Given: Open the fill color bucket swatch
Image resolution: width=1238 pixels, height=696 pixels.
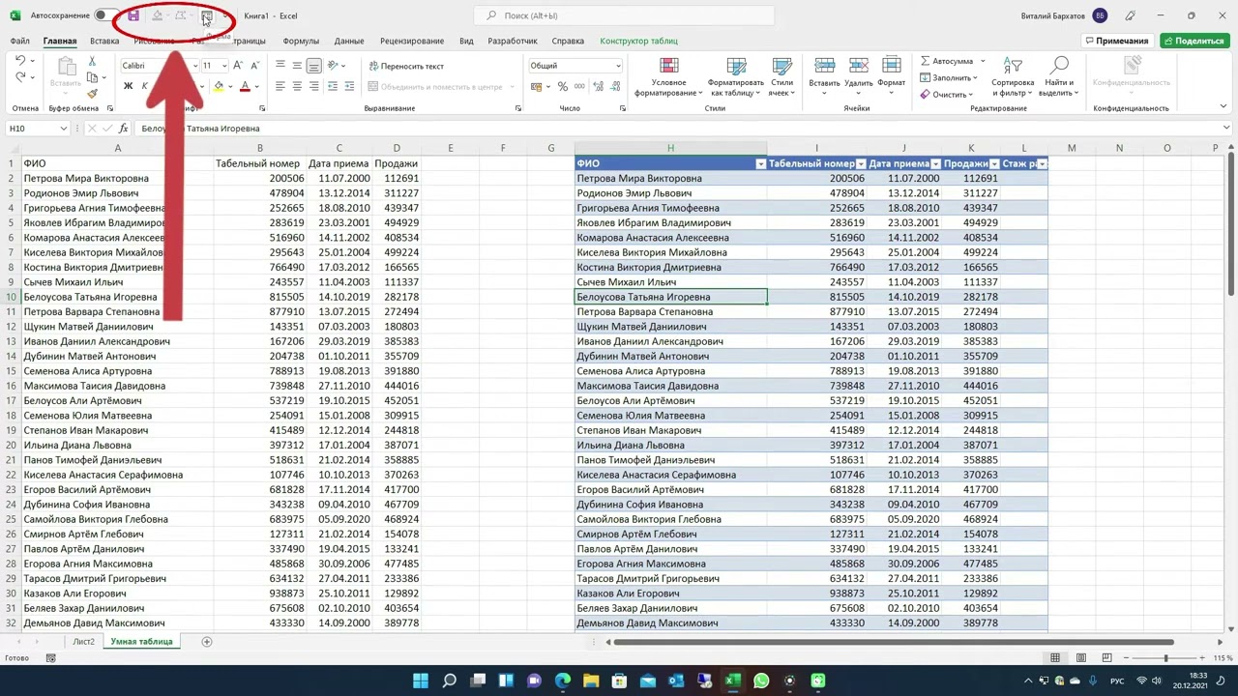Looking at the screenshot, I should point(218,86).
